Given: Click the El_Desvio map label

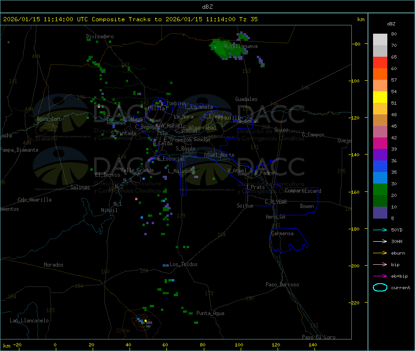Looking at the screenshot, I should [x=107, y=175].
